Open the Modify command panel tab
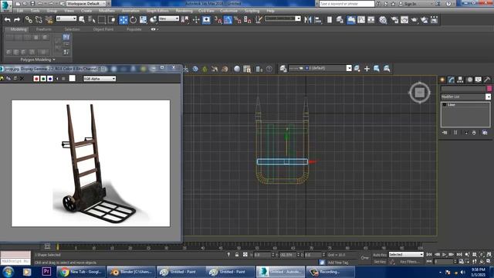The width and height of the screenshot is (494, 278). (x=451, y=80)
